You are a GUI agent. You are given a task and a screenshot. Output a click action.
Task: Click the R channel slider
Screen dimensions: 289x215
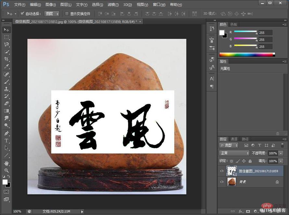tap(245, 31)
